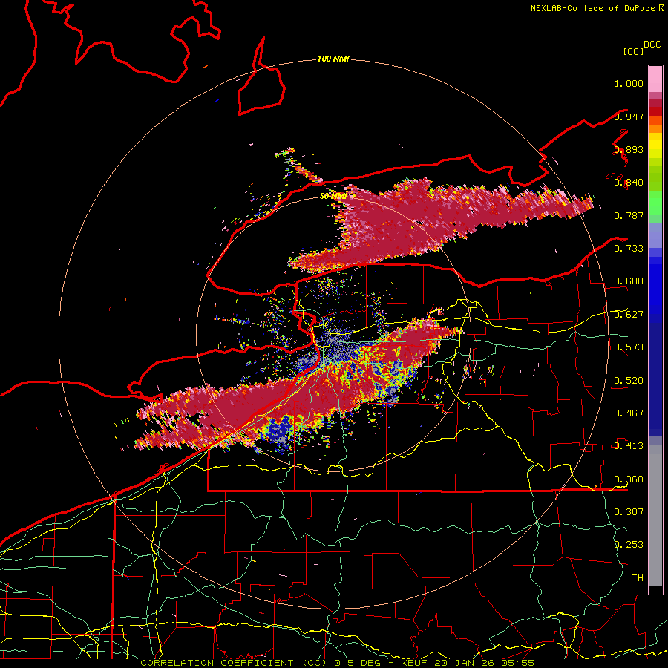Click the 0.413 color scale value
Viewport: 668px width, 668px height.
[629, 446]
